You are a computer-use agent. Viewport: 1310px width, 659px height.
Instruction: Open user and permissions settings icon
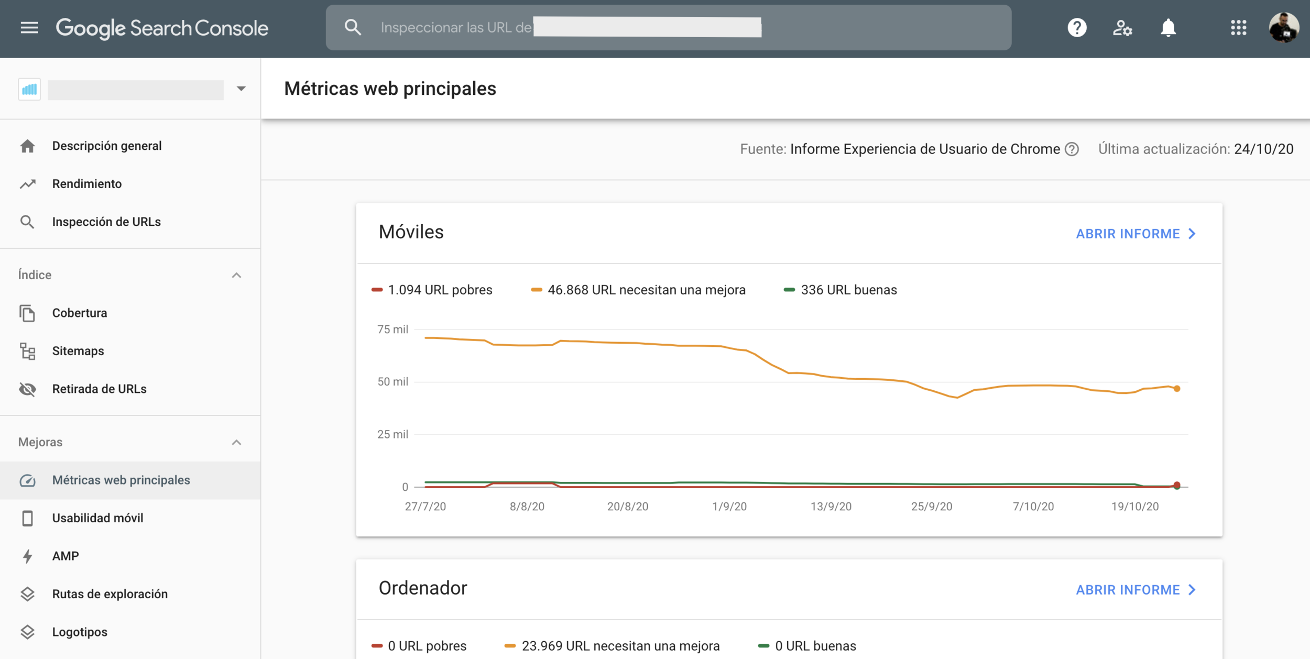click(x=1122, y=28)
